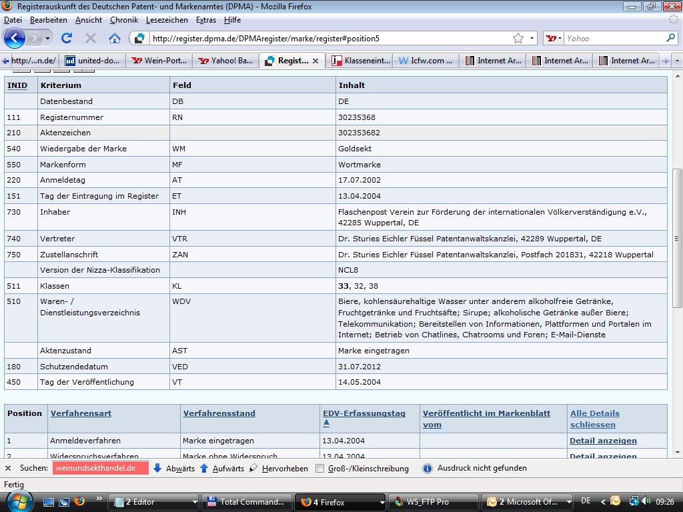Sort by Veröffentlicht im Markenblatt vom
The image size is (683, 512).
486,419
